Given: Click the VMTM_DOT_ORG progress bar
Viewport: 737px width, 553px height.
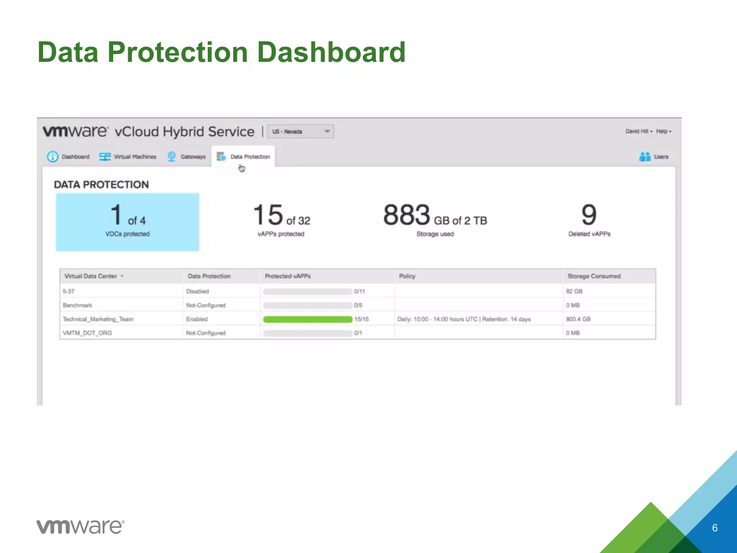Looking at the screenshot, I should coord(308,333).
